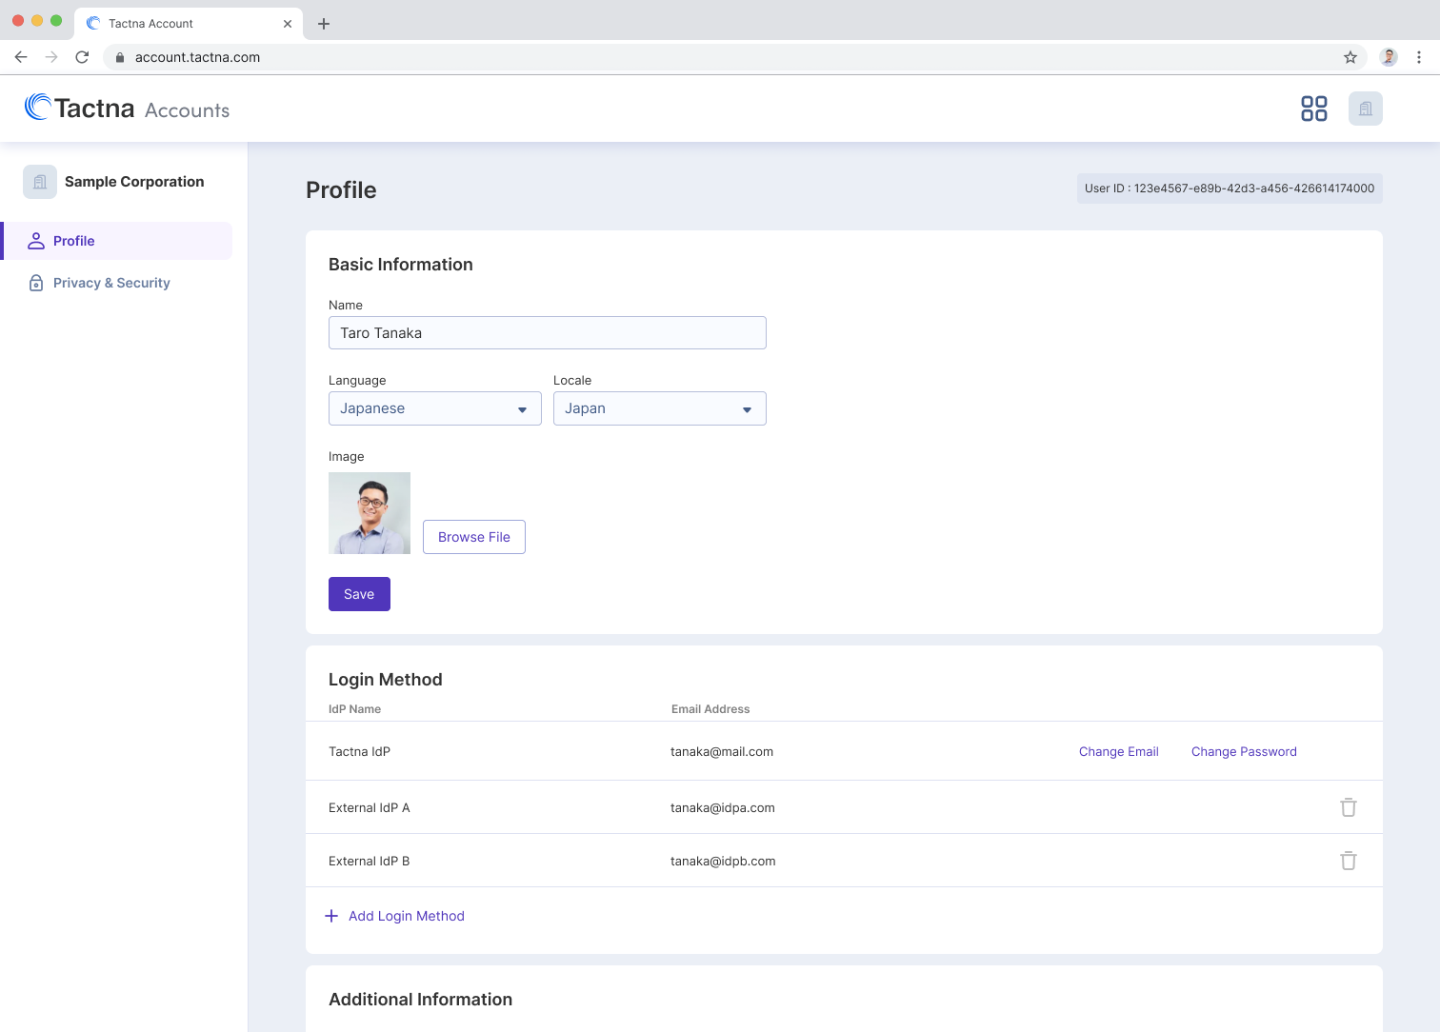
Task: Click the Privacy & Security lock icon
Action: pyautogui.click(x=35, y=283)
